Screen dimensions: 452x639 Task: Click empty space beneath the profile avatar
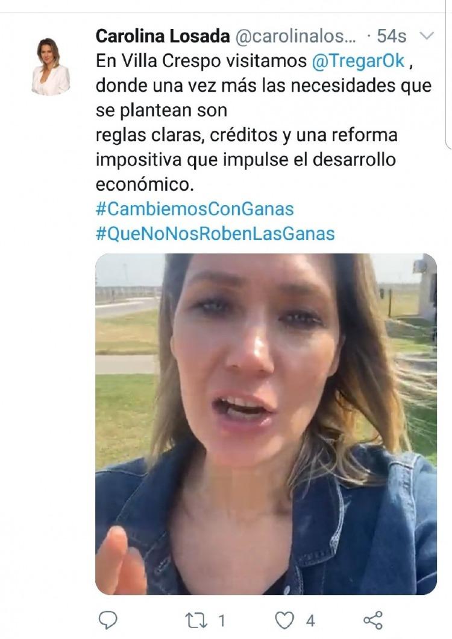[51, 326]
